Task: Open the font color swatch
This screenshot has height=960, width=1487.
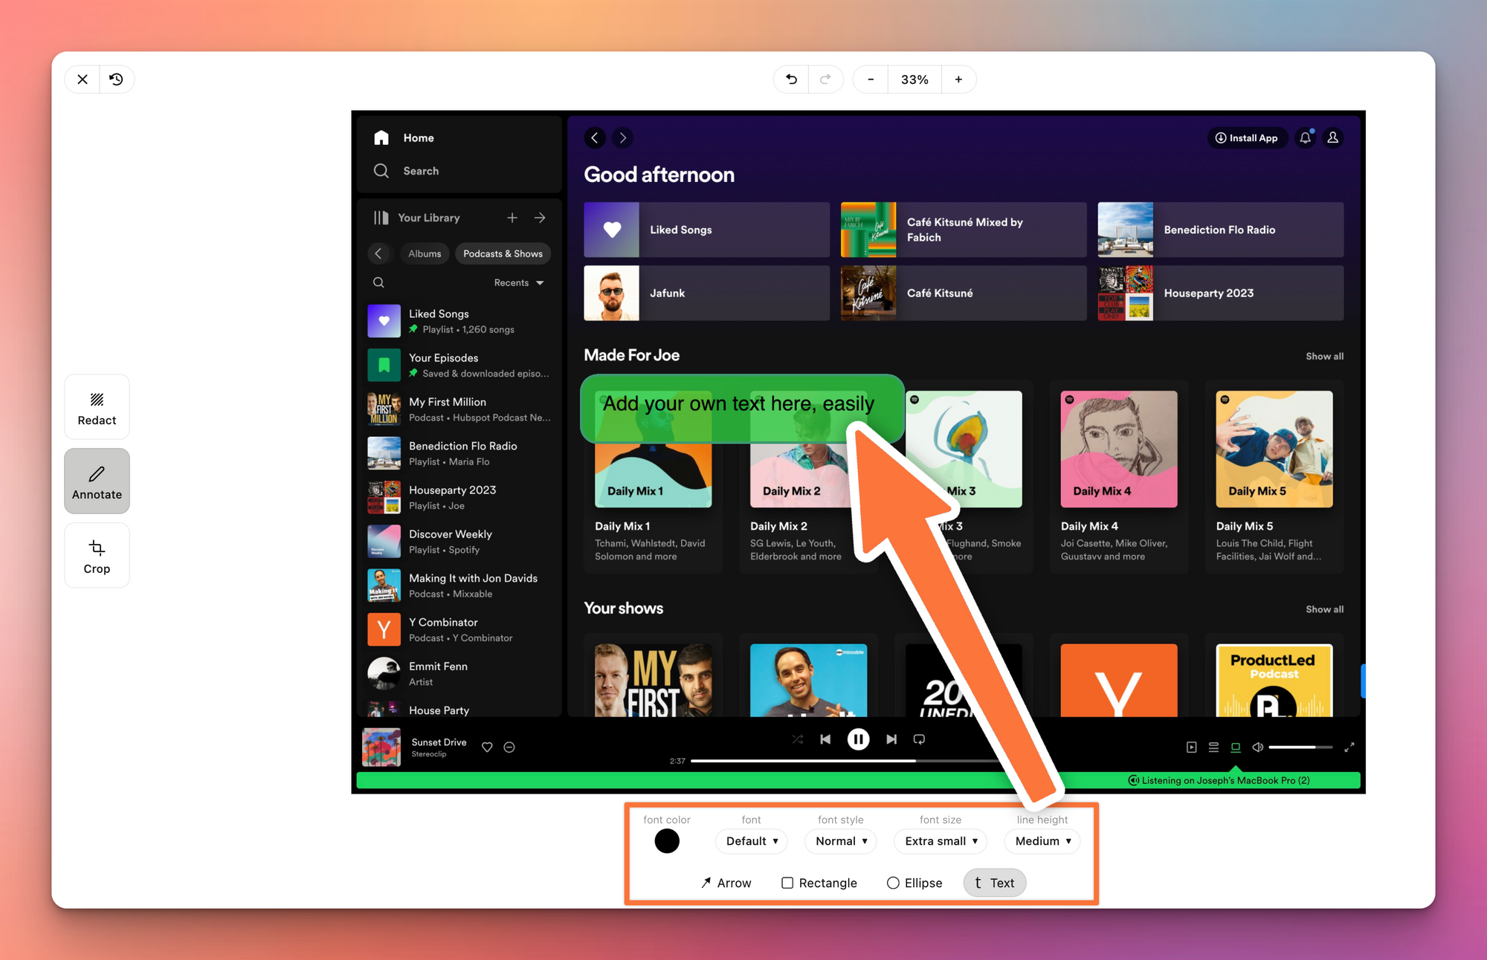Action: coord(667,841)
